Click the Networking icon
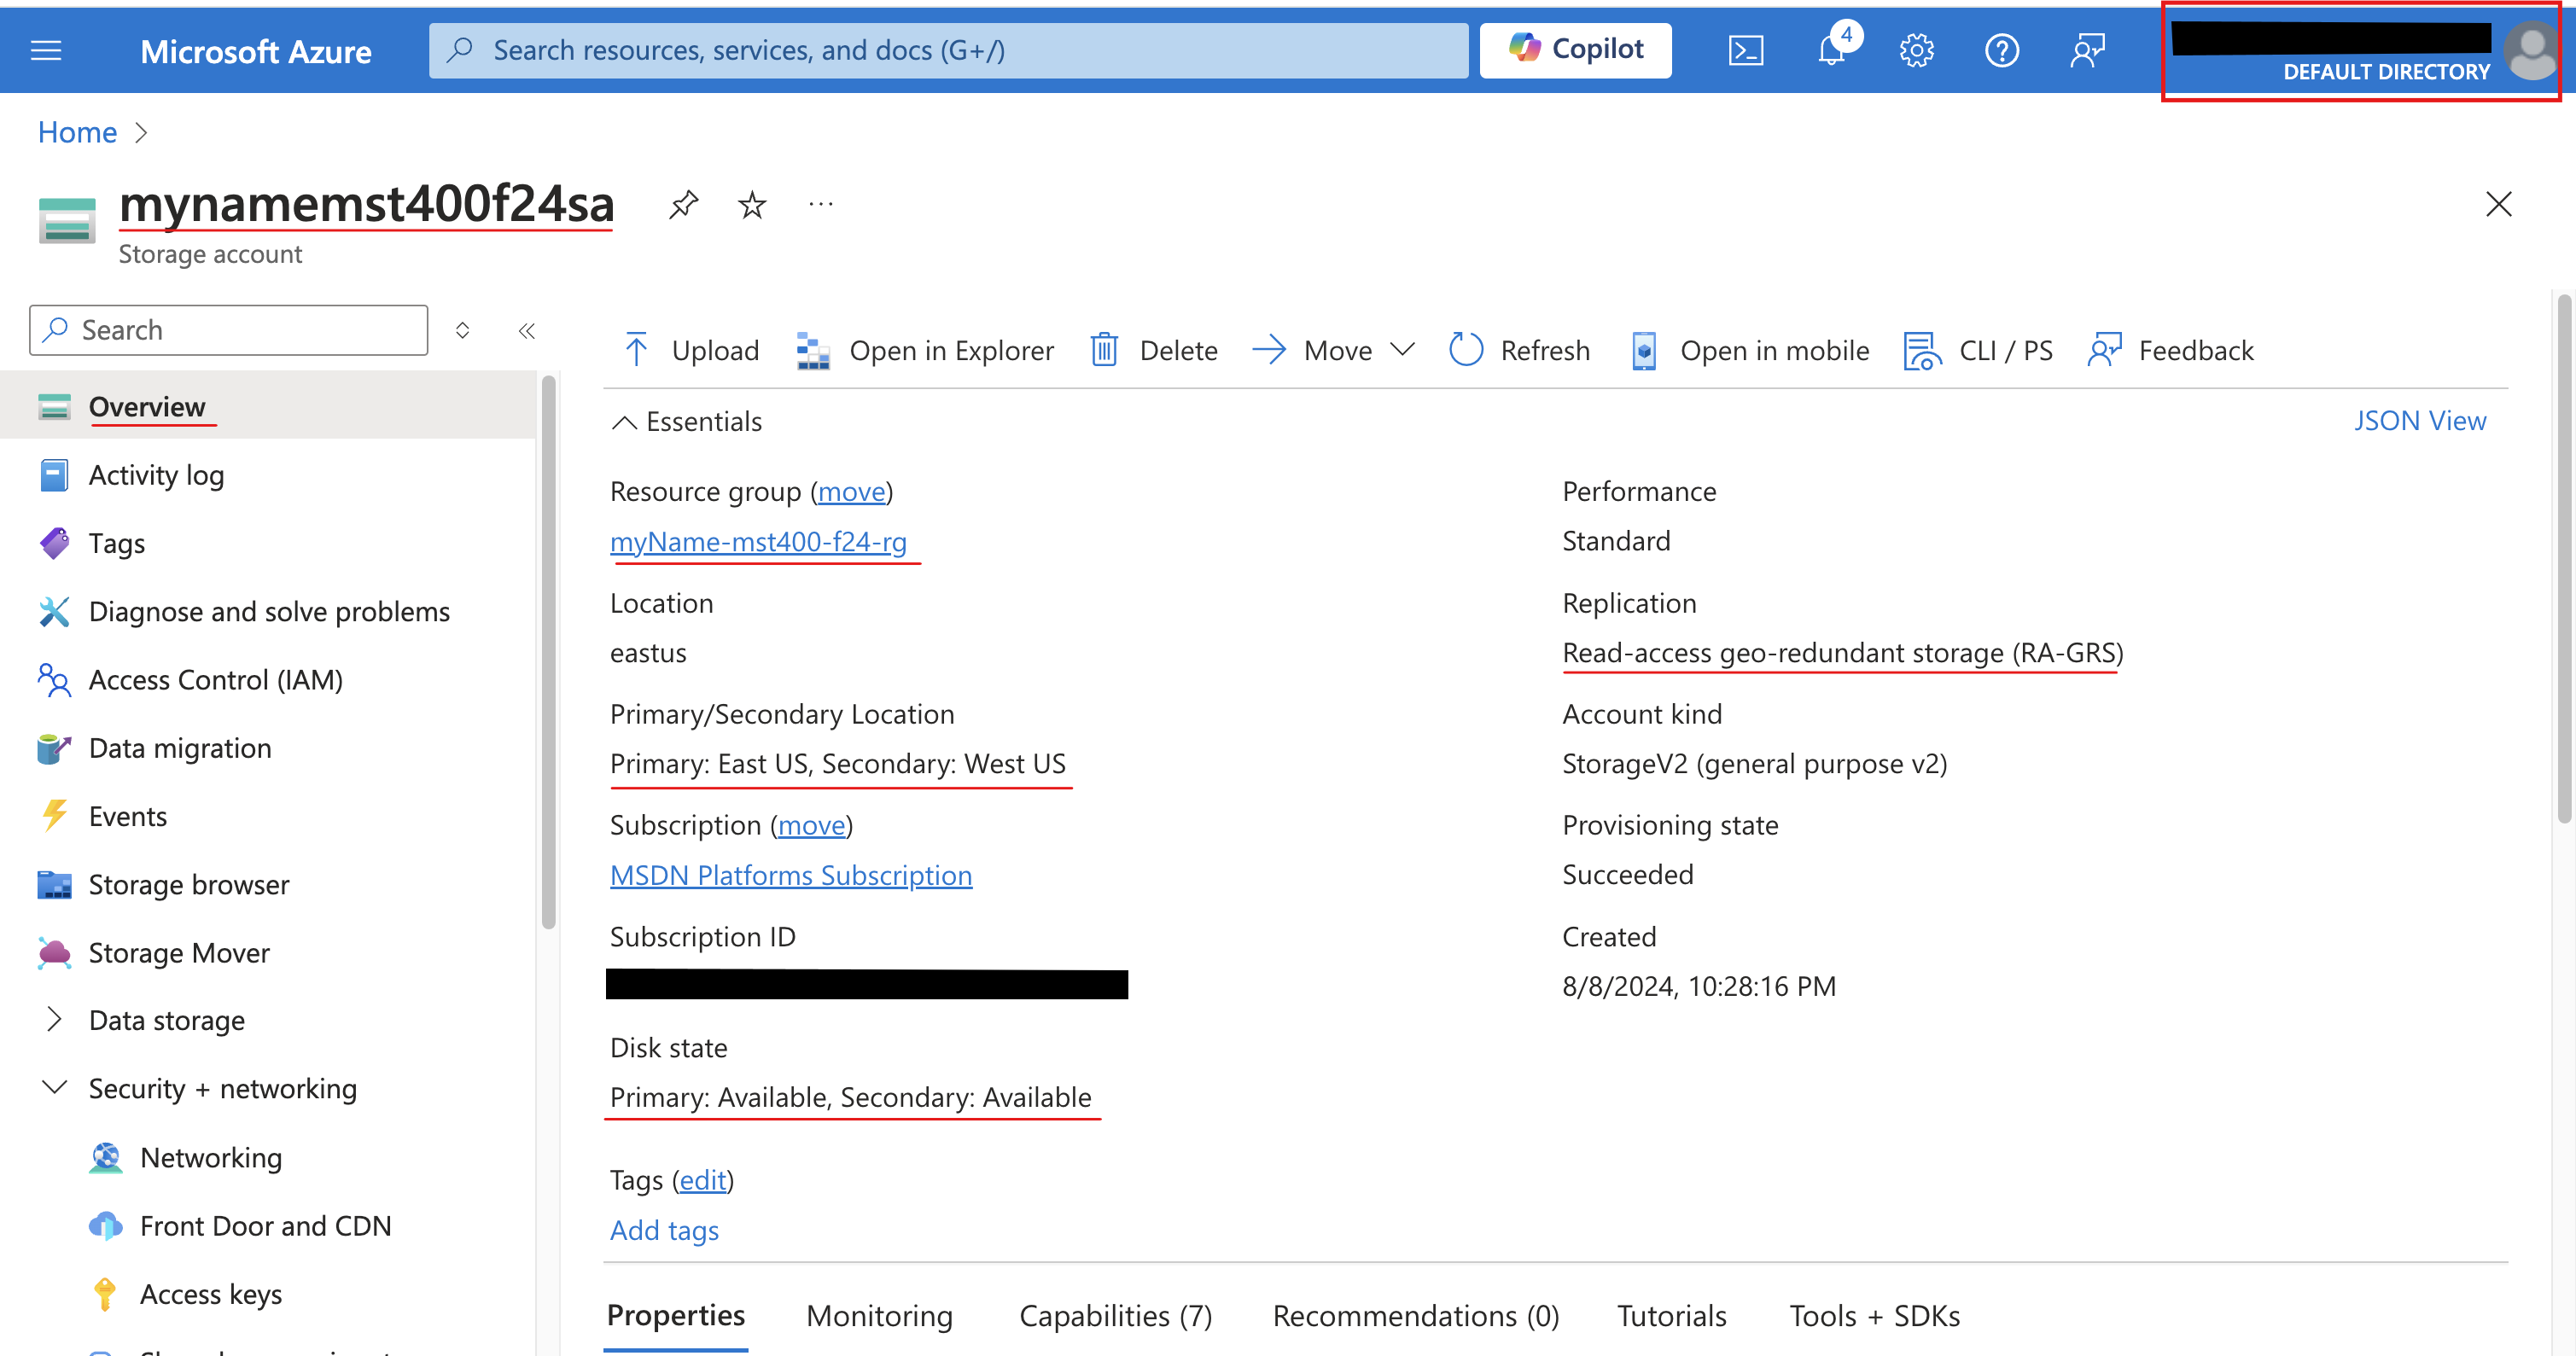The height and width of the screenshot is (1356, 2576). pos(106,1157)
